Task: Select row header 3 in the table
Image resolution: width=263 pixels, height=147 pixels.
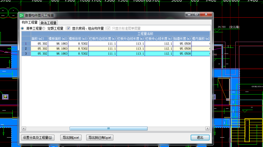Action: pos(26,54)
